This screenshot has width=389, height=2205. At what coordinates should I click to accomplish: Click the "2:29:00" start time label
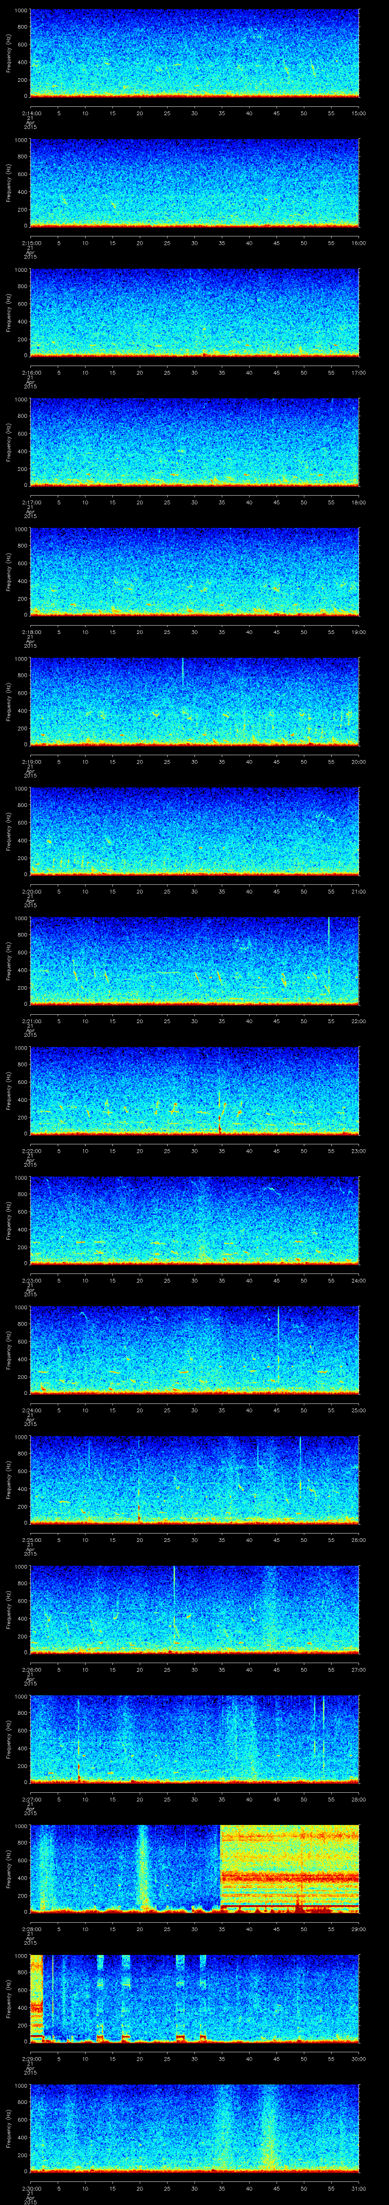tap(31, 2059)
